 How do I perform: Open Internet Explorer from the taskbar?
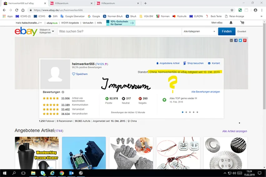coord(52,173)
